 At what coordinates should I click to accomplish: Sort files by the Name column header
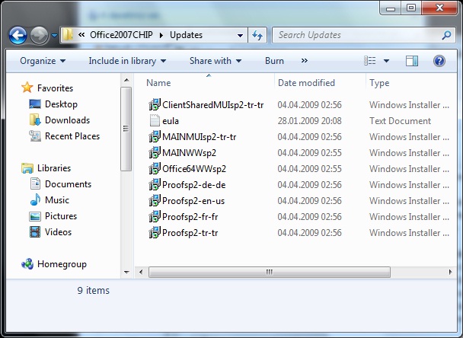158,83
